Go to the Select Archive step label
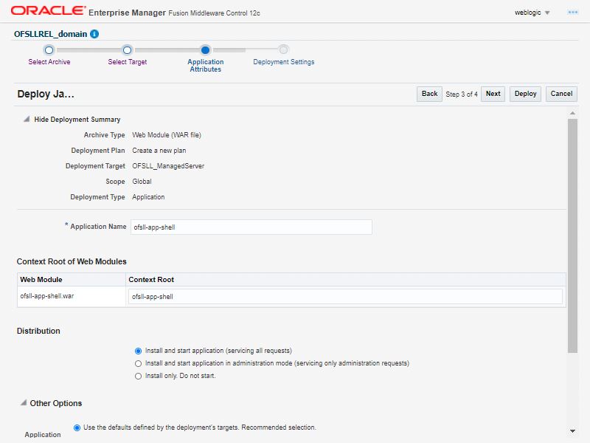 pos(49,62)
